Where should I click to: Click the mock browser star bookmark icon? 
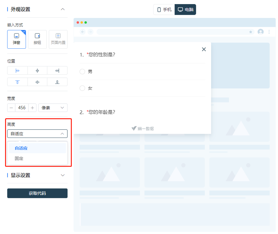click(x=250, y=32)
